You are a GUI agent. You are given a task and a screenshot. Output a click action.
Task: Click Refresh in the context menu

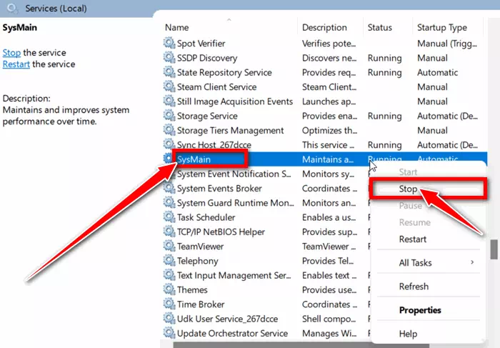(414, 286)
